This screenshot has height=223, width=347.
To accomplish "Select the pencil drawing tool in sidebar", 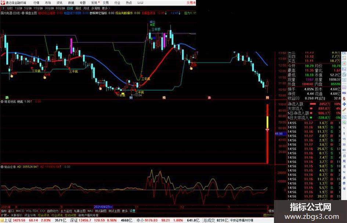I will [344, 110].
